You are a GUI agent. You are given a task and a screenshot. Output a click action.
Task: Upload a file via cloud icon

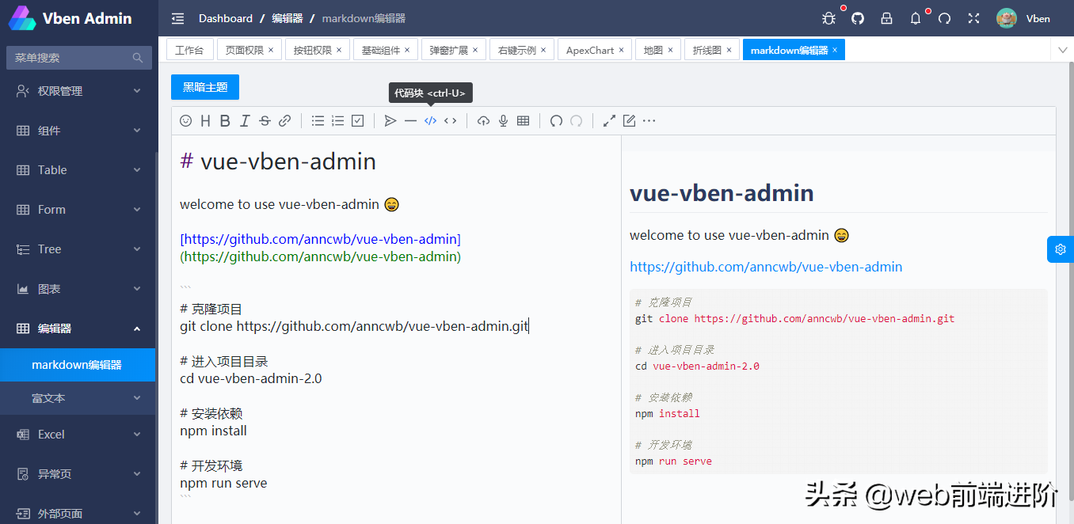[483, 121]
